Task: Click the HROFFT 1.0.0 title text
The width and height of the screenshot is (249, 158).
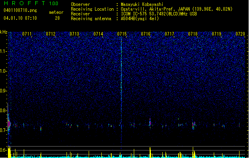Action: click(x=31, y=3)
